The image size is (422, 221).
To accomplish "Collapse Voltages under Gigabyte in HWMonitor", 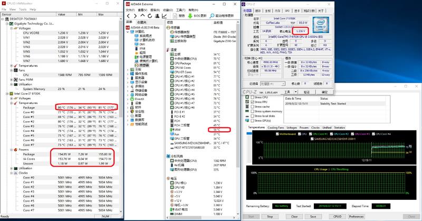I will 12,28.
